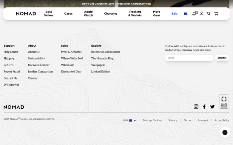This screenshot has width=233, height=145.
Task: Open the Best Sellers menu
Action: pyautogui.click(x=49, y=13)
